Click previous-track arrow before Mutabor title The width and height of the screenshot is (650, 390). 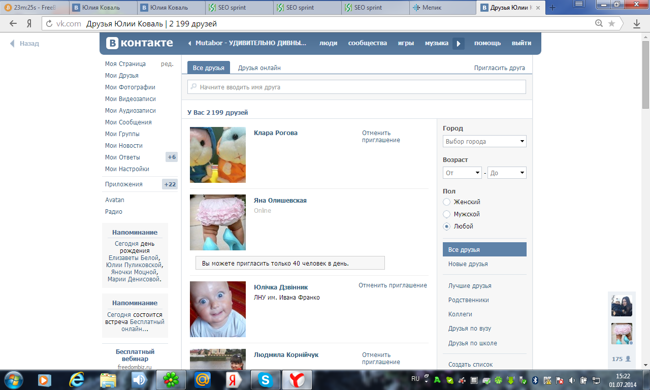190,43
